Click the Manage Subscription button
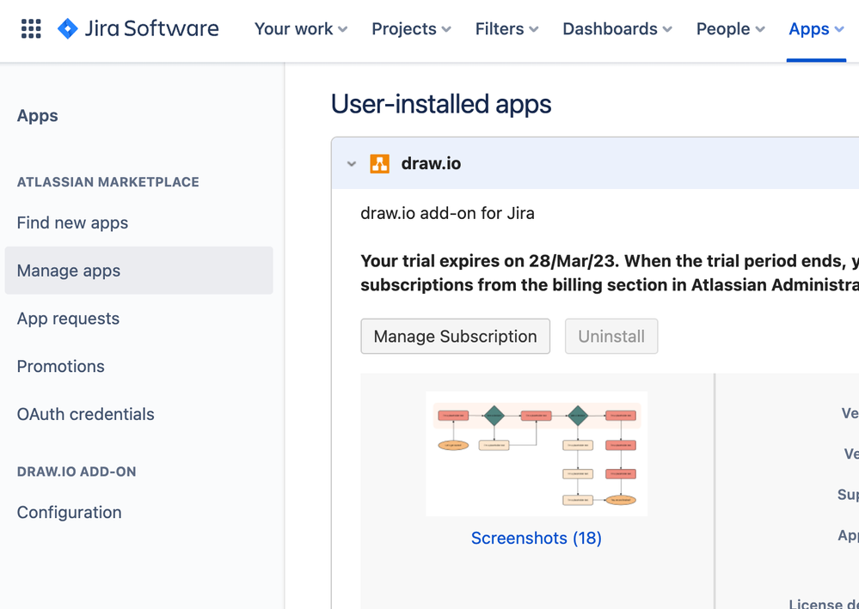 [x=455, y=336]
